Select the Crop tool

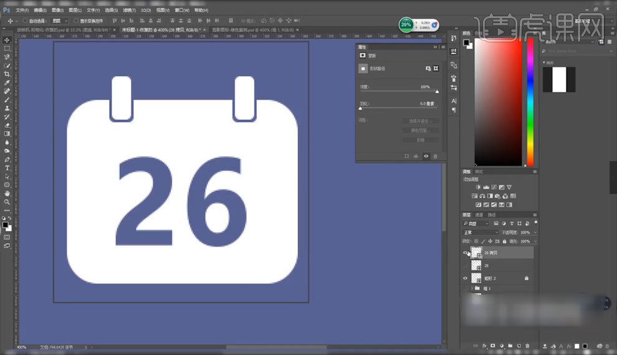pyautogui.click(x=7, y=74)
